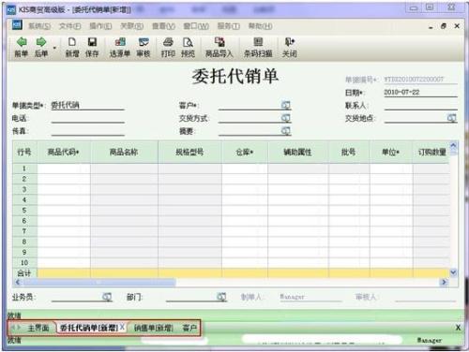This screenshot has width=469, height=352.
Task: Click the horizontal scrollbar of the grid
Action: [231, 283]
